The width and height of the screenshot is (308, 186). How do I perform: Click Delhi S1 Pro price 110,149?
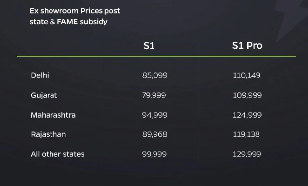pos(247,75)
